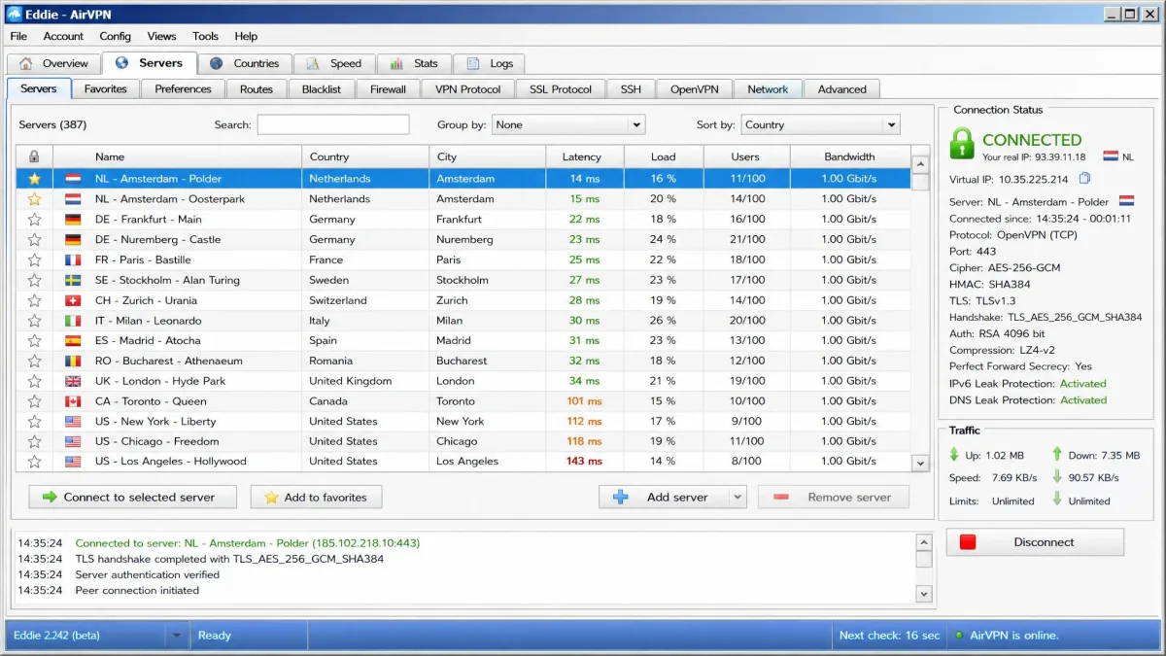Screen dimensions: 1166x656
Task: Click the Italian flag in the Milan - Leonardo row
Action: pos(73,321)
